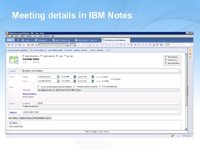Check Prevent counter-proposals

click(x=75, y=87)
